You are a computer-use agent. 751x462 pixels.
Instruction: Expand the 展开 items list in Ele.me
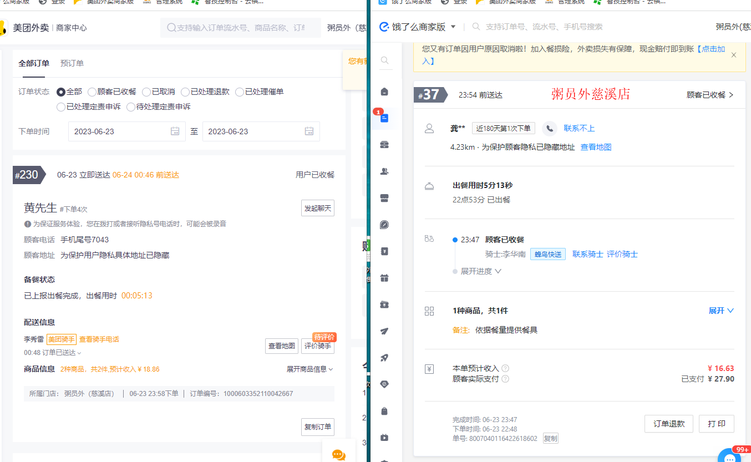721,311
